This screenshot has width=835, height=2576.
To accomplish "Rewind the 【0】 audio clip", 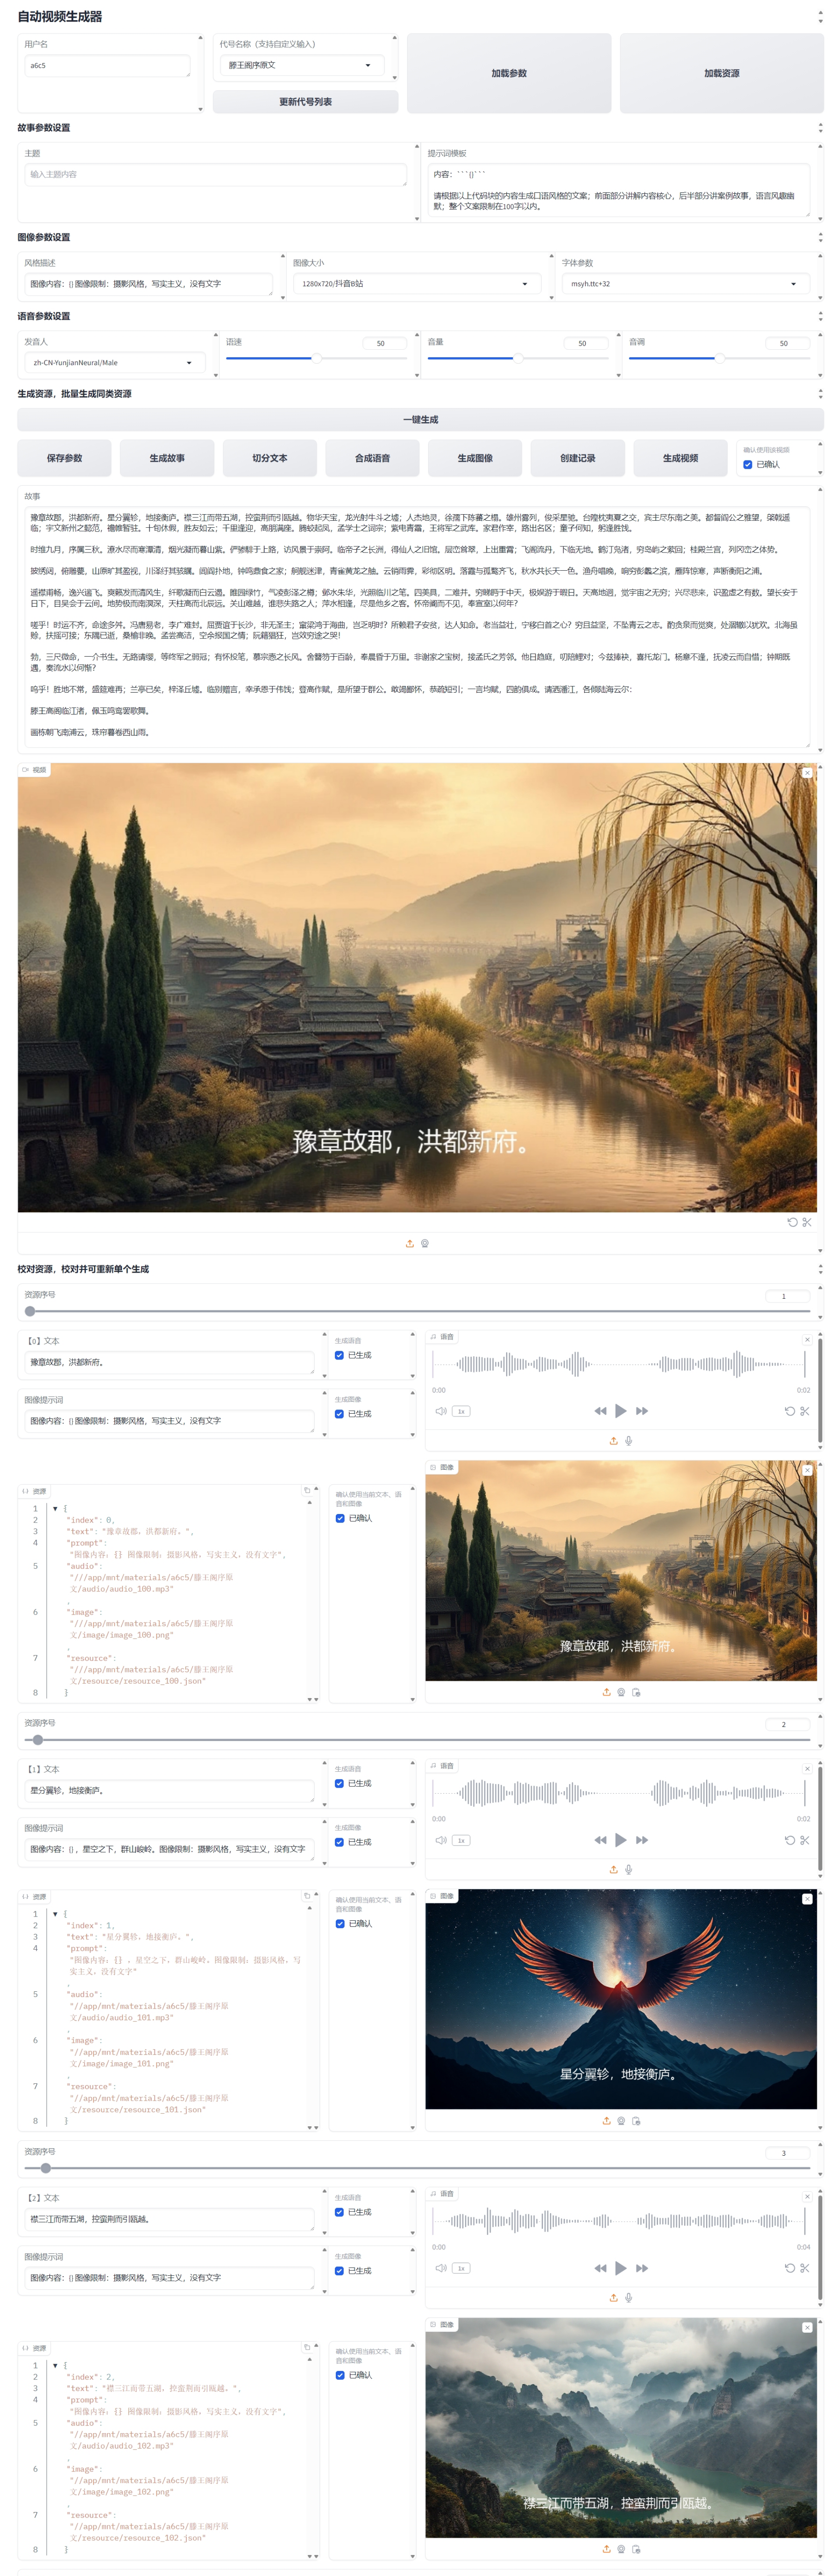I will 600,1411.
